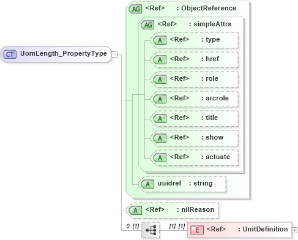298x240 pixels.
Task: Click the 0..[1] cardinality label
Action: [x=133, y=226]
